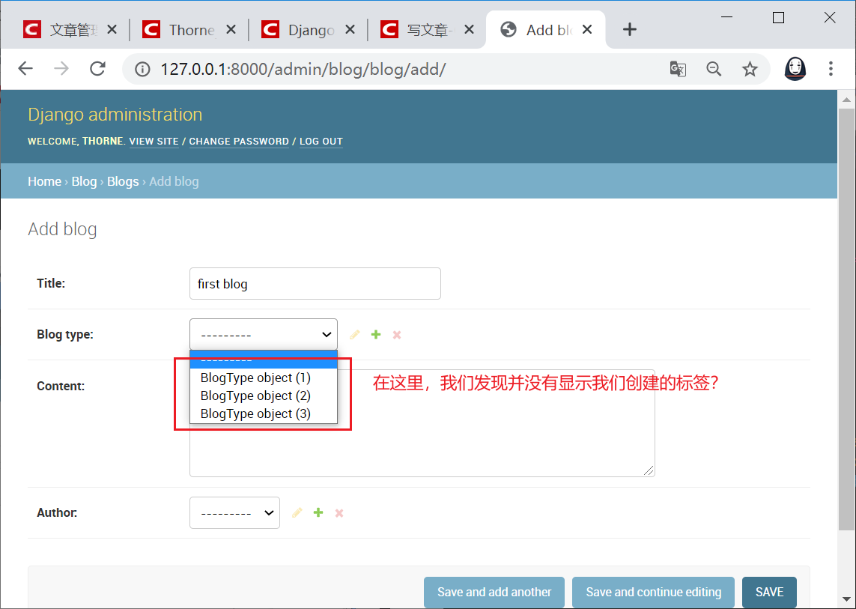Open the Blog type dropdown
856x609 pixels.
tap(264, 334)
